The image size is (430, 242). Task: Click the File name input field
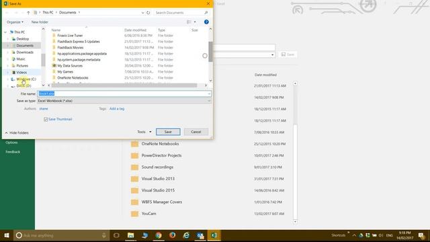coord(124,94)
